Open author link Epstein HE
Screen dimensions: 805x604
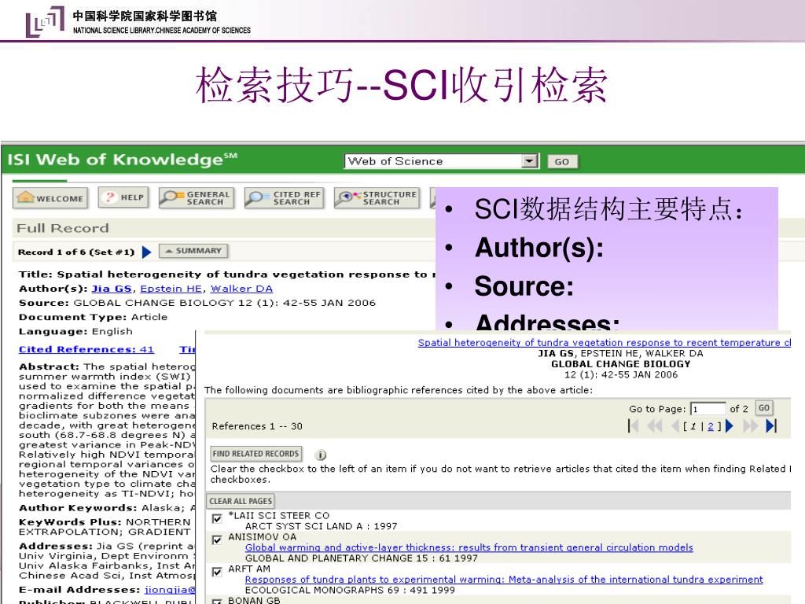click(x=171, y=289)
